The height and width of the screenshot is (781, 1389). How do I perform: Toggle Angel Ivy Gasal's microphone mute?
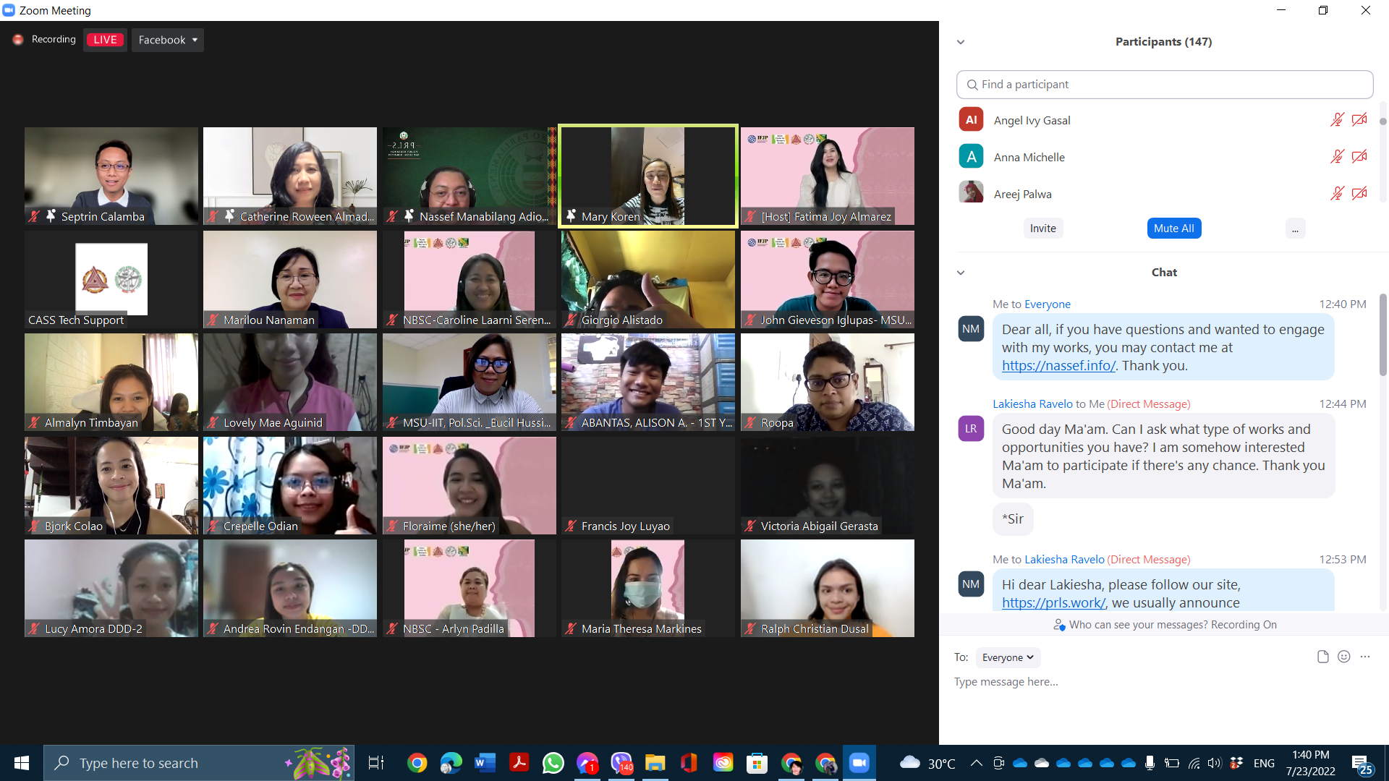(x=1337, y=120)
